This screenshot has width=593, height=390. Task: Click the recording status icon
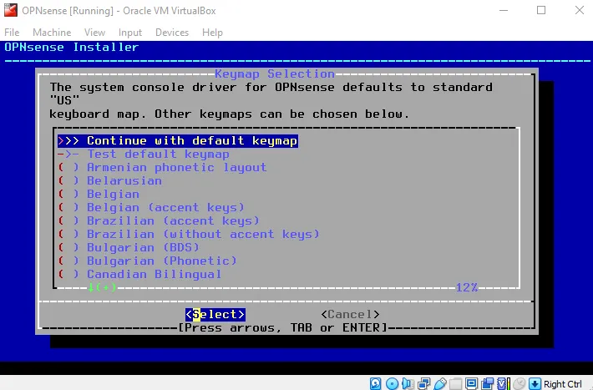487,384
